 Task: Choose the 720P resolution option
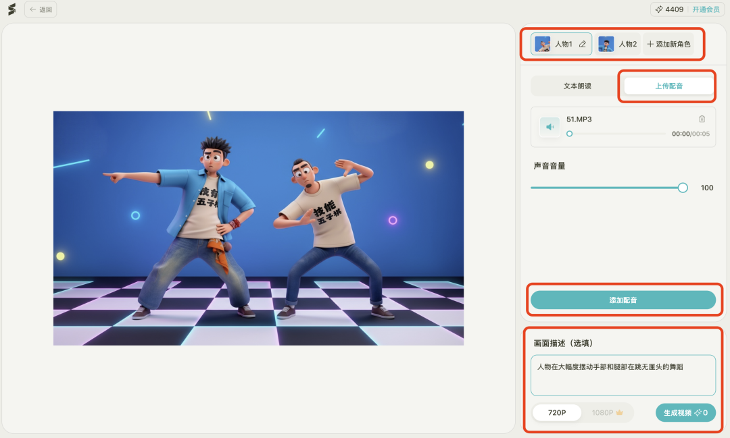[557, 412]
